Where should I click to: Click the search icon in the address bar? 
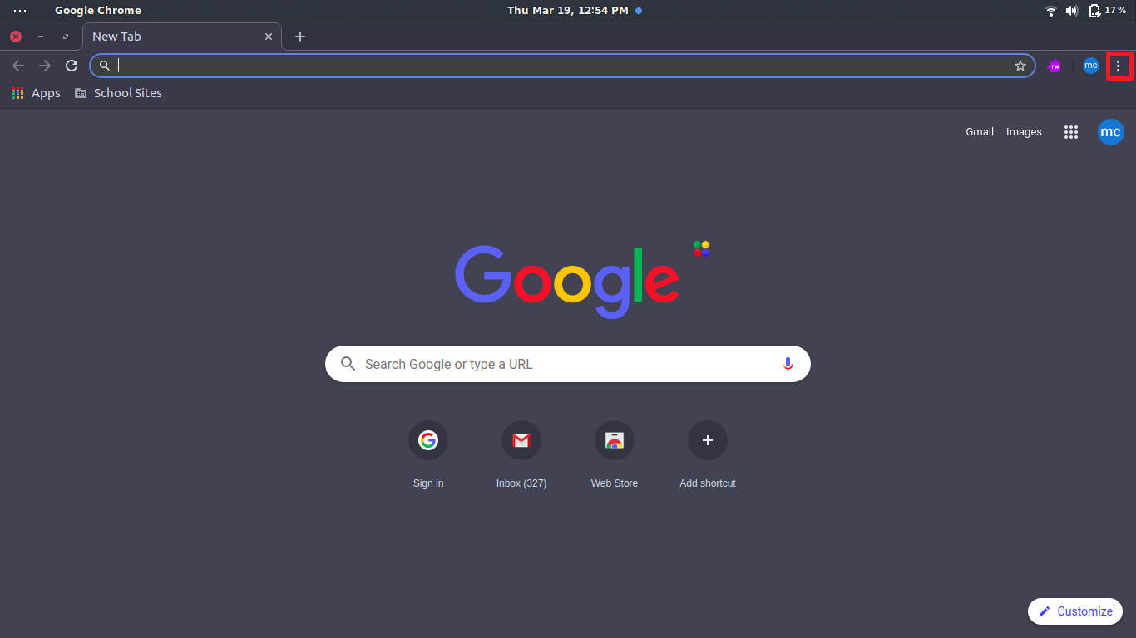click(x=105, y=66)
